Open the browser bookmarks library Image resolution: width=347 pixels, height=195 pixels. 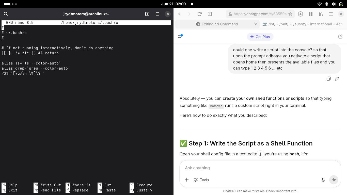321,14
